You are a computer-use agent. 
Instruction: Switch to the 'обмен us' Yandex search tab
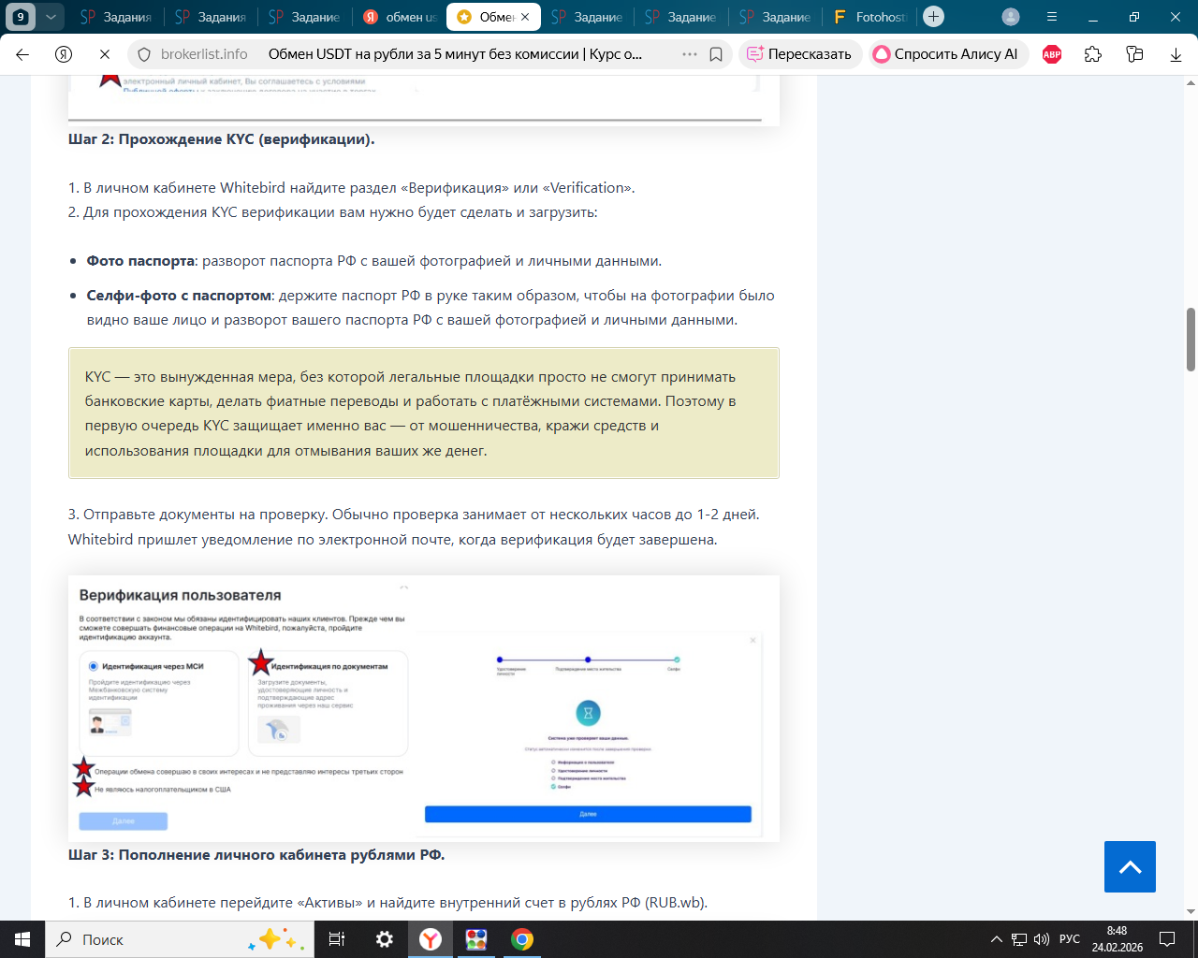pos(401,17)
